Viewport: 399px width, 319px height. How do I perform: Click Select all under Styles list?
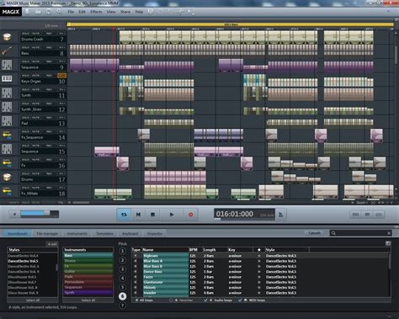pyautogui.click(x=33, y=300)
